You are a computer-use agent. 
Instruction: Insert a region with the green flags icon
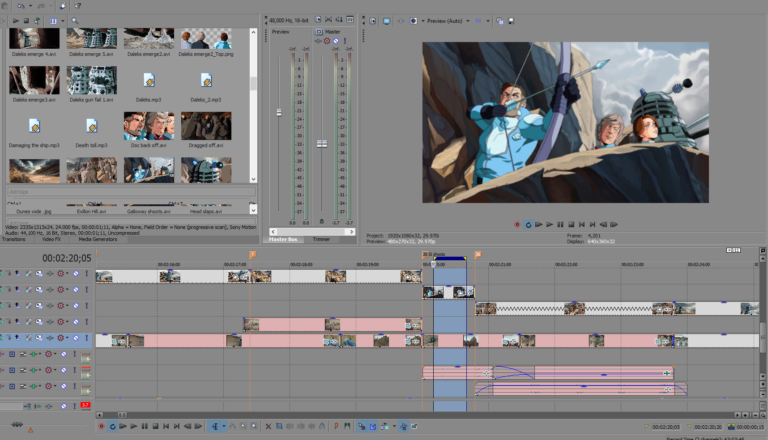tap(347, 427)
